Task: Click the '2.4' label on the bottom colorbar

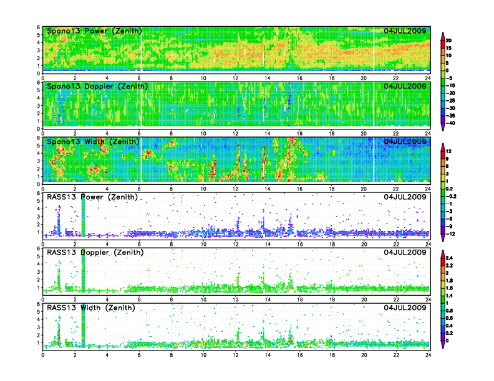Action: (x=449, y=258)
